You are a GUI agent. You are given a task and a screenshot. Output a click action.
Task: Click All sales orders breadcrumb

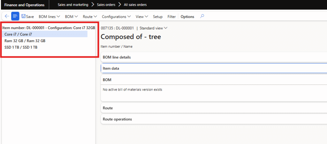pyautogui.click(x=135, y=5)
